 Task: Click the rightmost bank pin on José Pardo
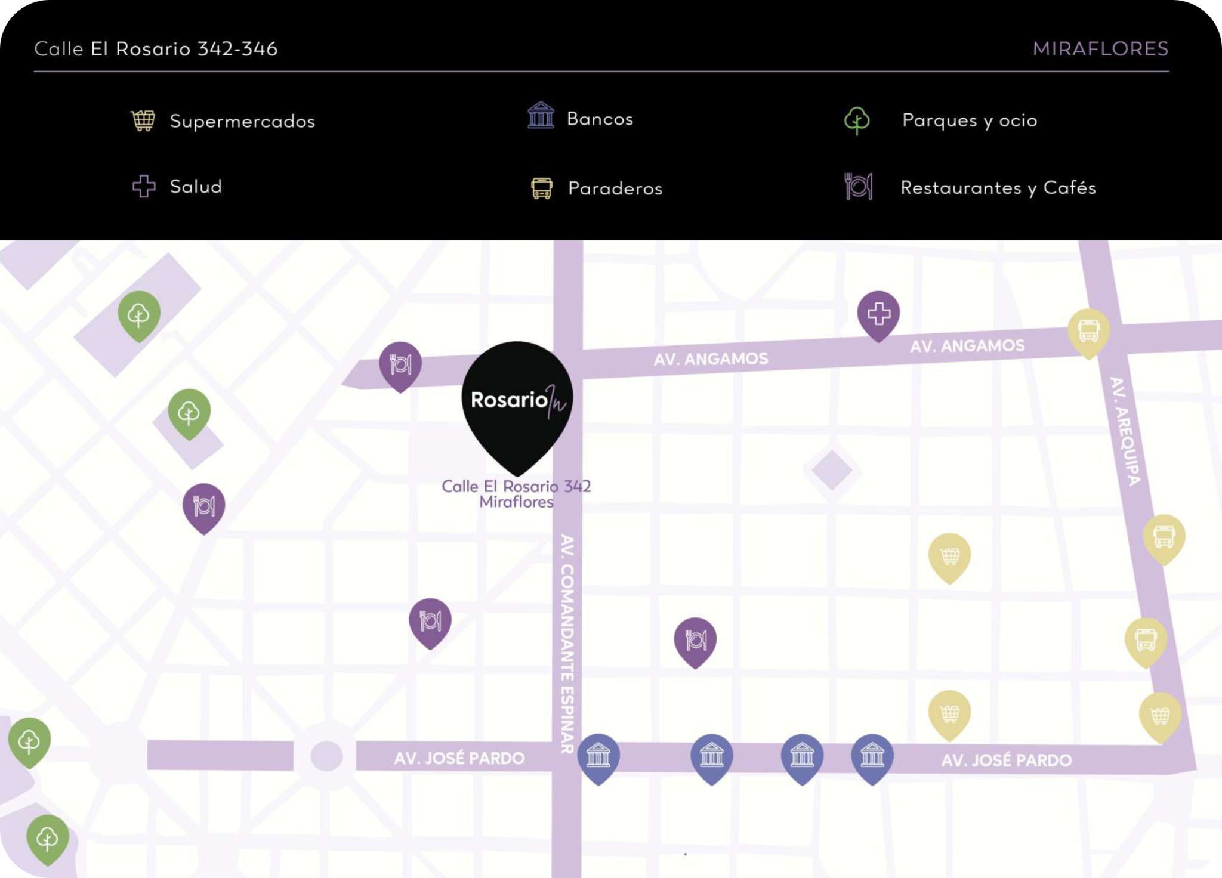pos(872,756)
